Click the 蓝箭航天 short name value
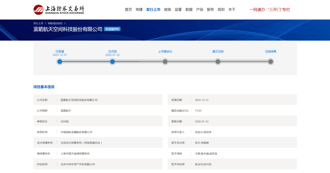The width and height of the screenshot is (330, 173). pyautogui.click(x=66, y=111)
